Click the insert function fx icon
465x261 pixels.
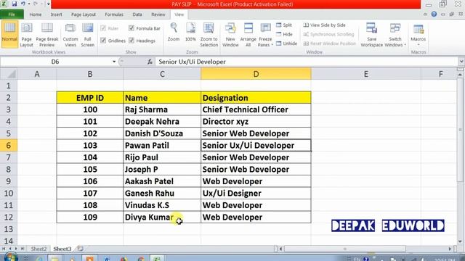point(150,62)
